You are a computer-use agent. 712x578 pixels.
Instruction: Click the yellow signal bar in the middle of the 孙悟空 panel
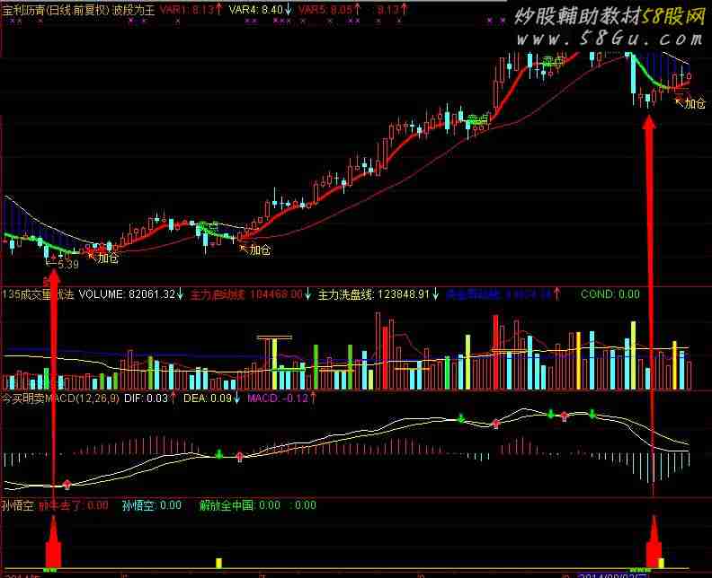tap(218, 563)
